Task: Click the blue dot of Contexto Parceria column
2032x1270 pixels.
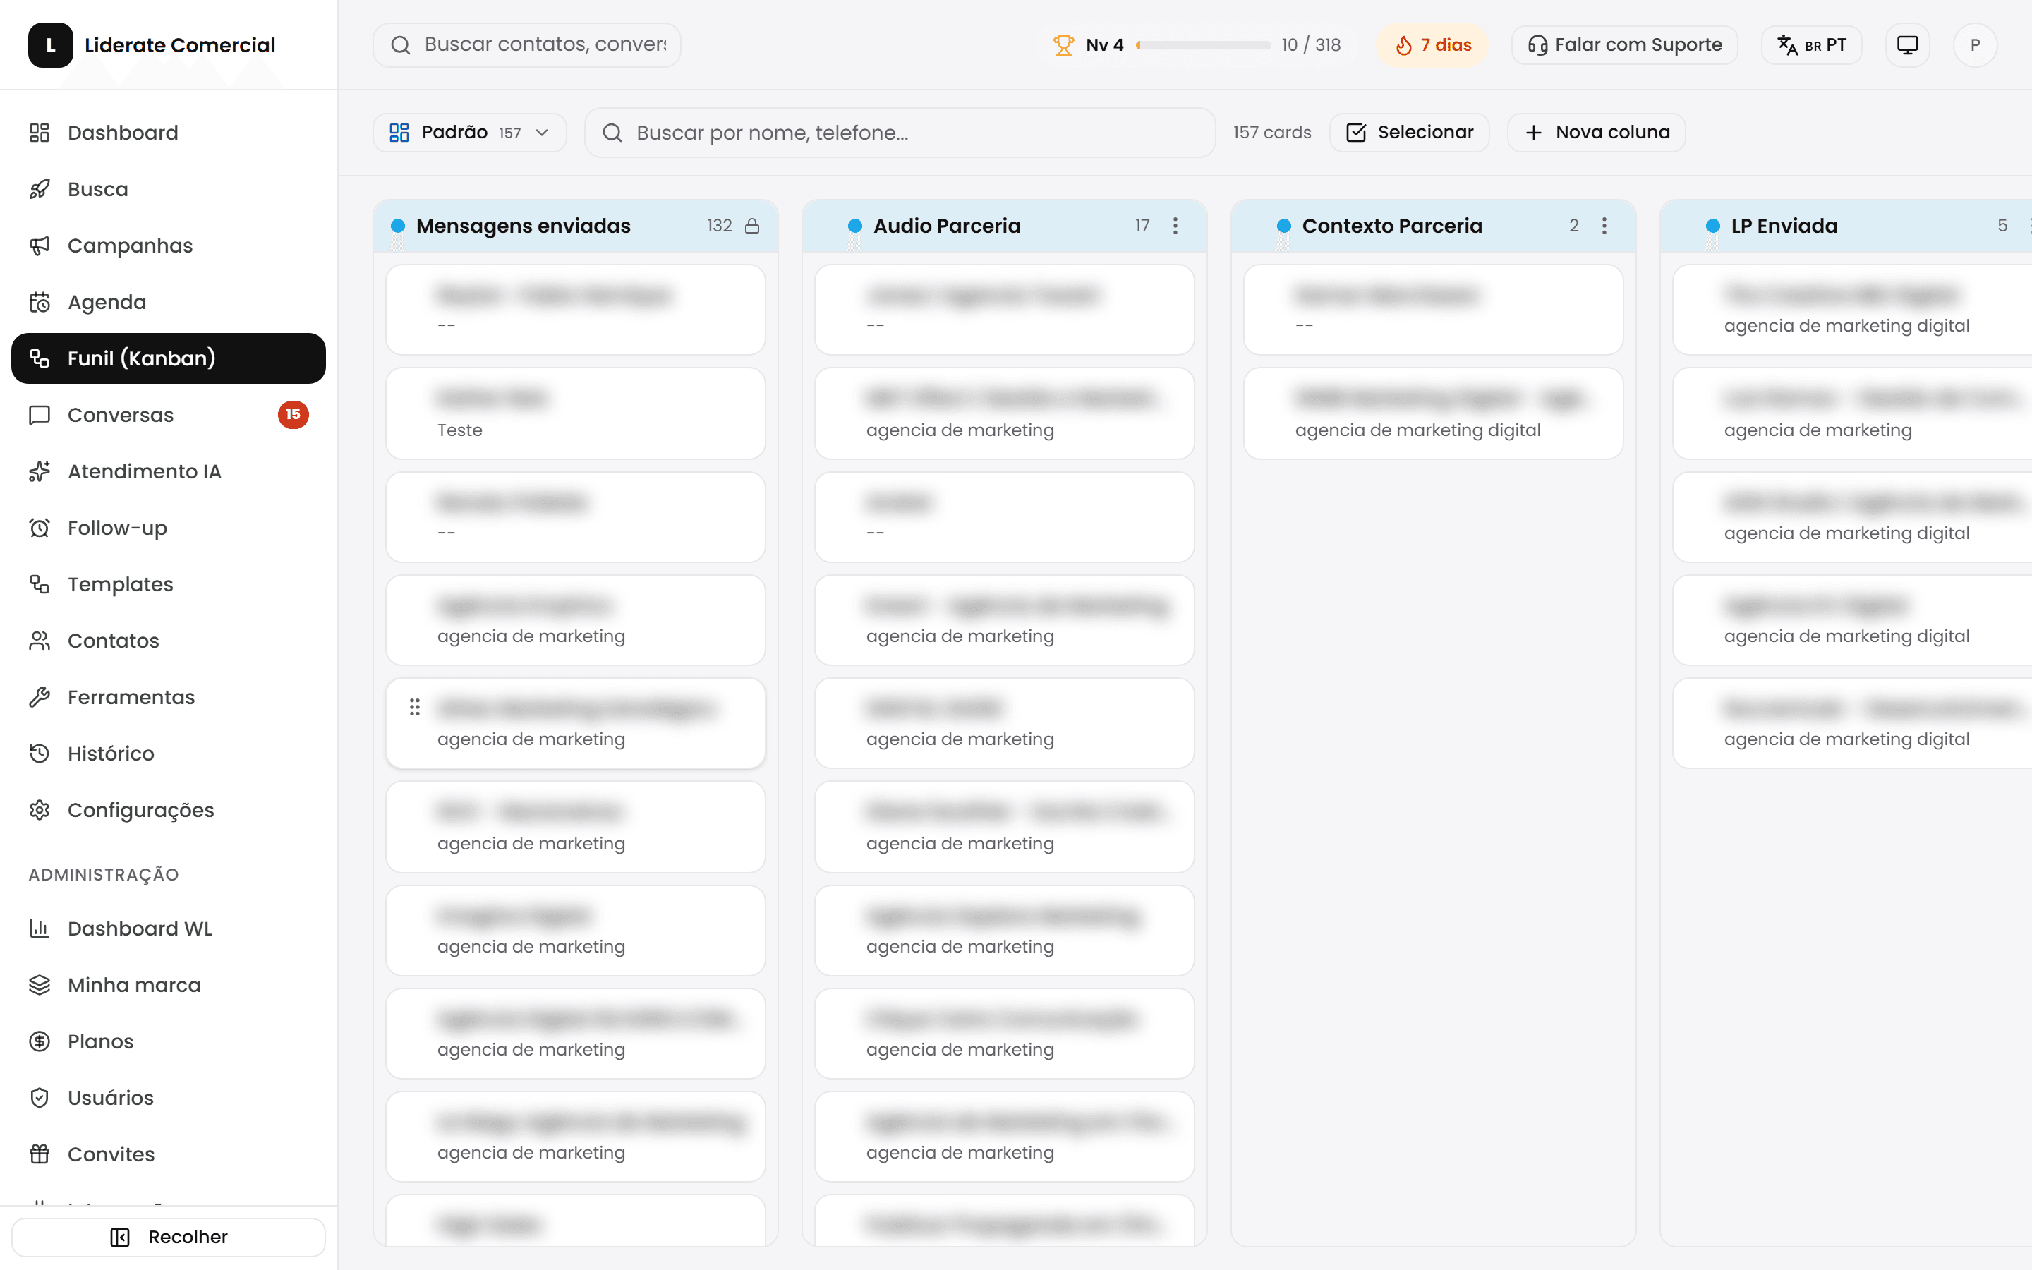Action: tap(1284, 226)
